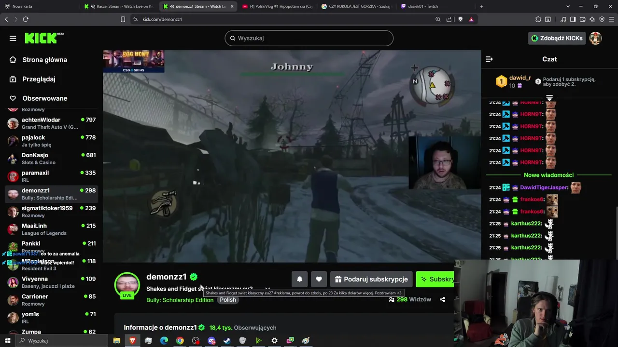Click the chat pause indicator above messages
This screenshot has height=347, width=618.
click(x=549, y=98)
